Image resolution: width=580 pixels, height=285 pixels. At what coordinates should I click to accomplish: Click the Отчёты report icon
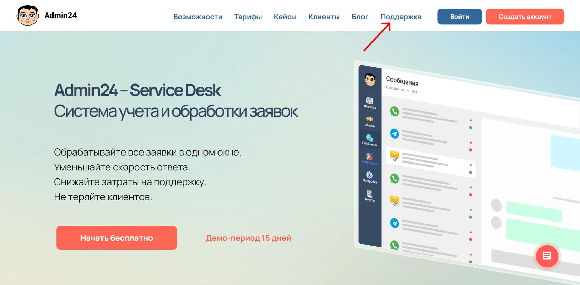[369, 194]
